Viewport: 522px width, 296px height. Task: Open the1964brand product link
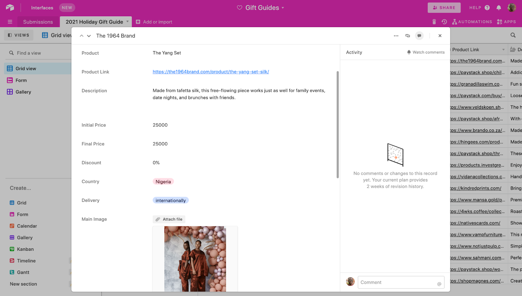(x=211, y=72)
